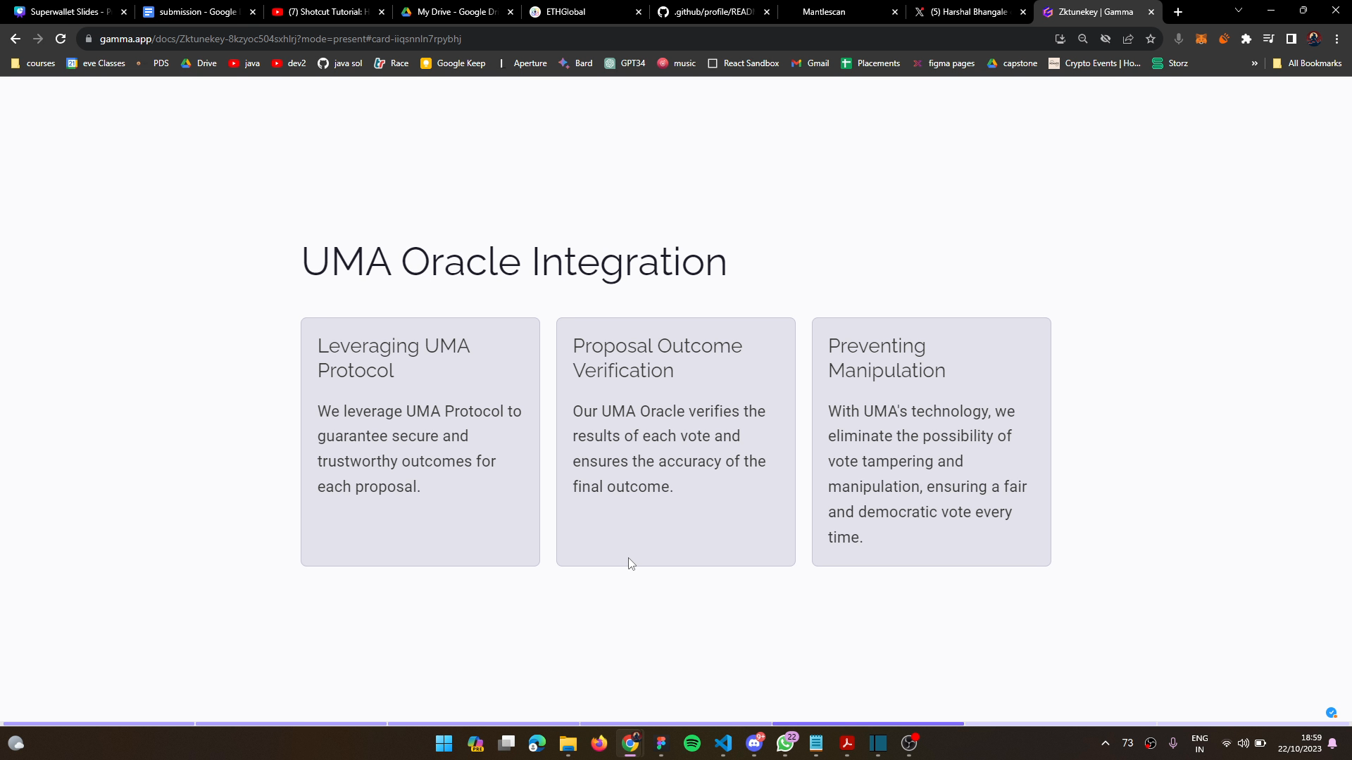Open the figma pages bookmark
This screenshot has height=760, width=1352.
coord(944,63)
